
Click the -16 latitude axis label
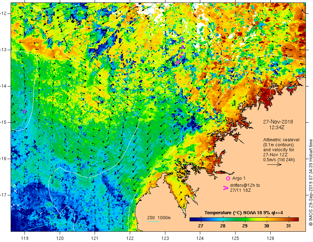[x=4, y=159]
